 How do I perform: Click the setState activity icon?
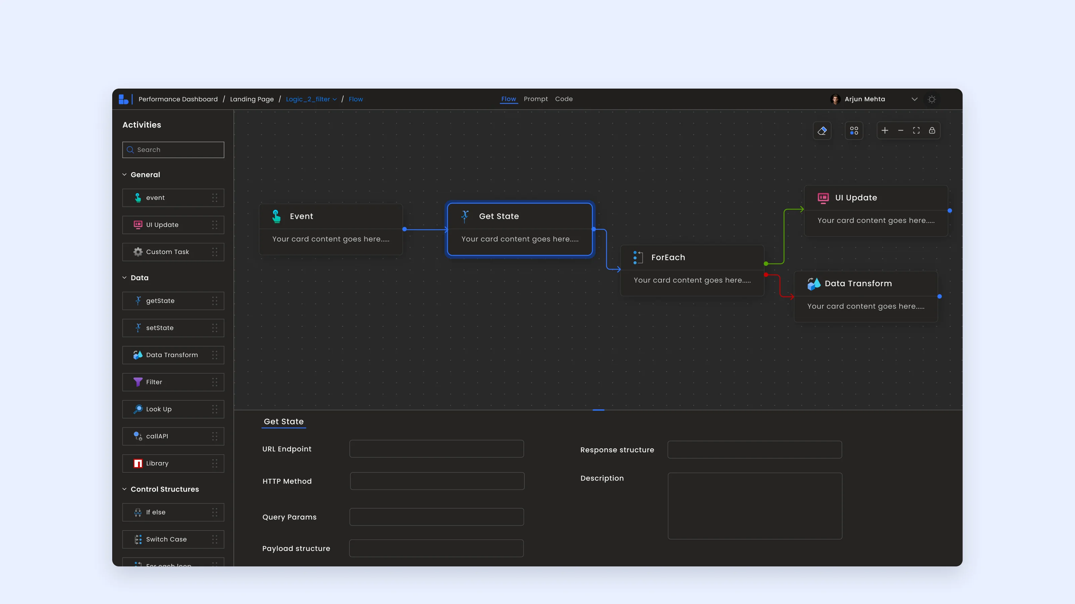click(138, 328)
